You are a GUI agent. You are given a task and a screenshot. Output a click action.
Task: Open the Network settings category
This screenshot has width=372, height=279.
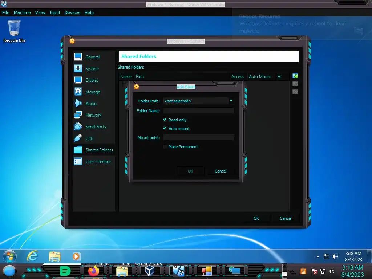[93, 115]
